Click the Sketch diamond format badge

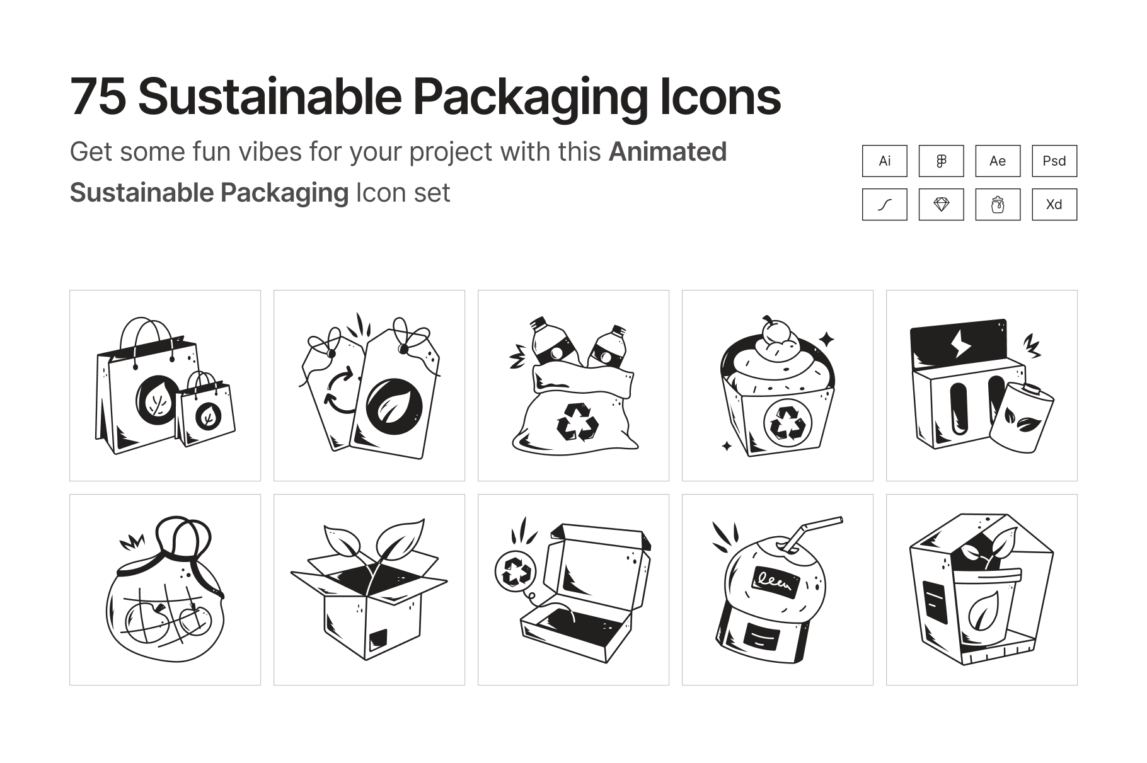click(x=941, y=204)
